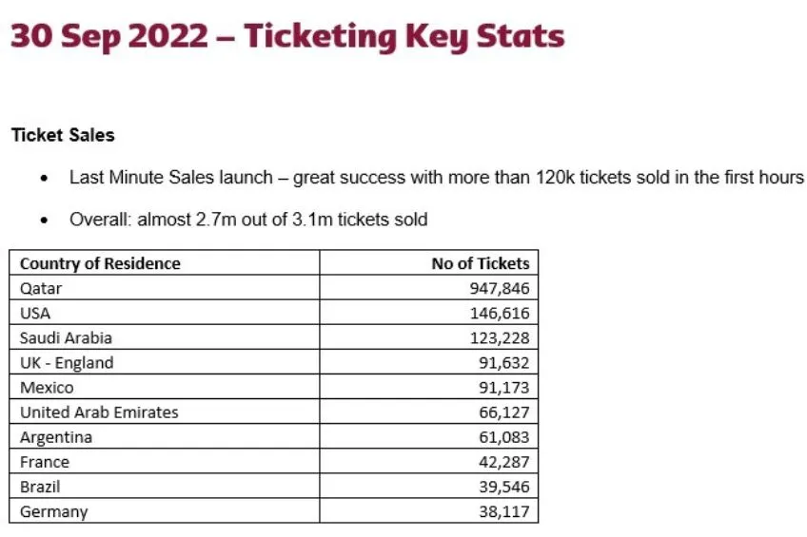Click the Argentina country cell
Viewport: 807px width, 537px height.
pyautogui.click(x=56, y=437)
